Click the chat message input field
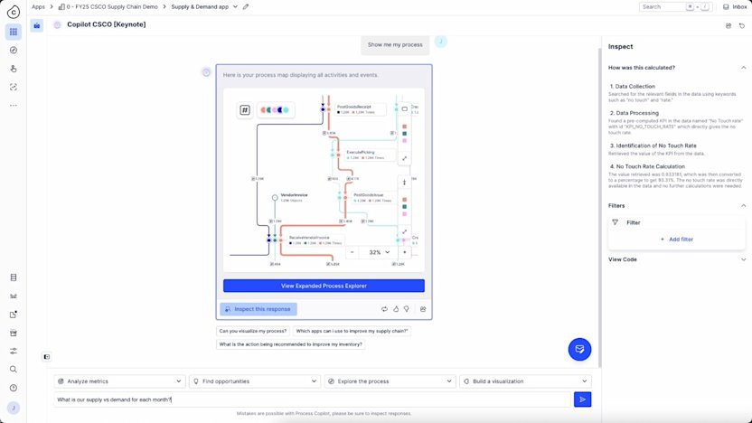 point(313,399)
